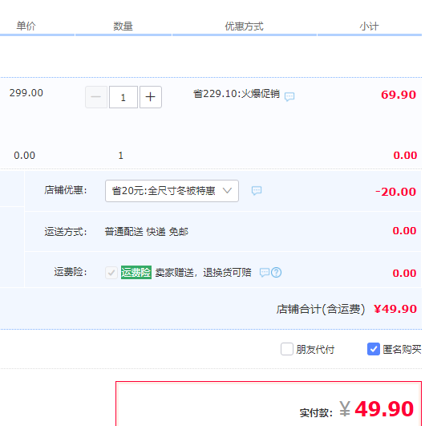Click the chevron arrow of the 省20元 dropdown
Screen dimensions: 429x426
[227, 190]
